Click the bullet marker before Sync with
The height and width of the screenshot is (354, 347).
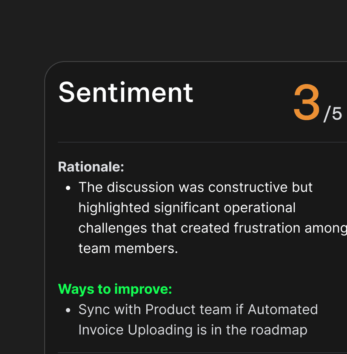pyautogui.click(x=68, y=310)
